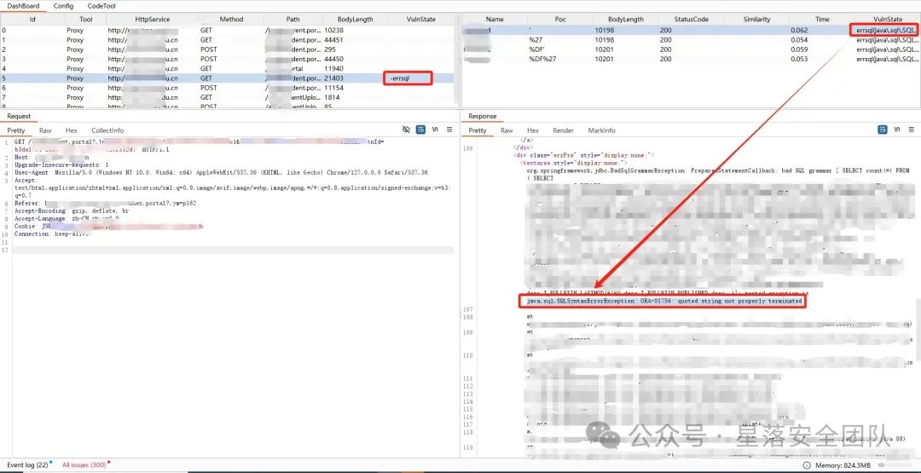Sort the right table by Name column
This screenshot has width=921, height=473.
495,20
